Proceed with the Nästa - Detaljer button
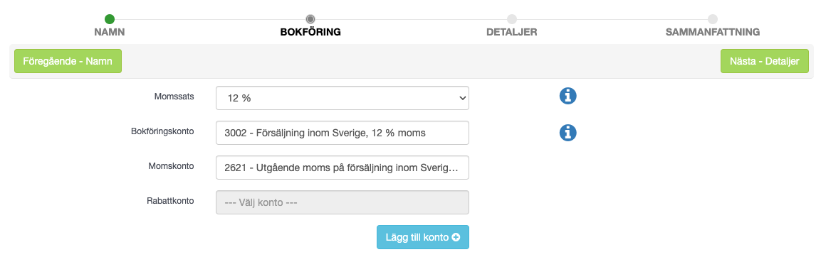Viewport: 821px width, 257px height. [765, 61]
